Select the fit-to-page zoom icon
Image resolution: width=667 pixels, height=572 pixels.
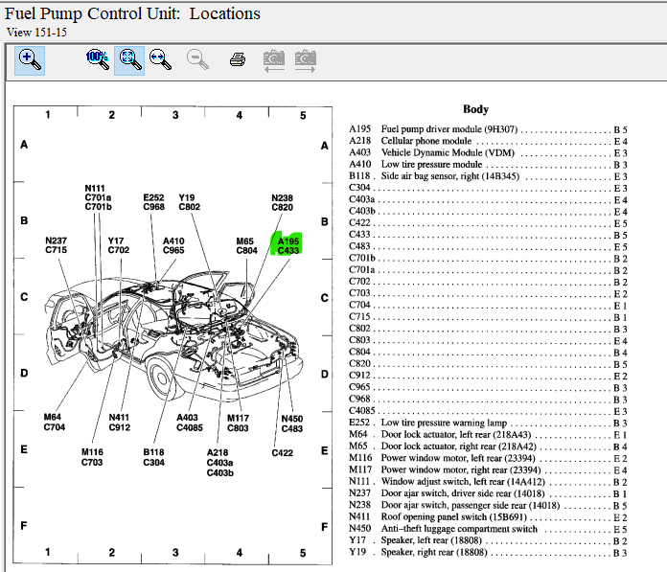tap(129, 59)
